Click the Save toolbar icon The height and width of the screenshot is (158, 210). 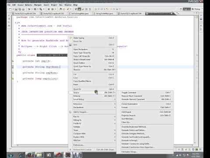click(16, 9)
